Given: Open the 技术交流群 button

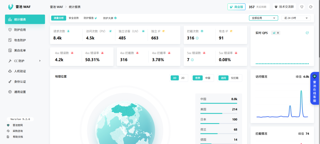Looking at the screenshot, I should (284, 7).
